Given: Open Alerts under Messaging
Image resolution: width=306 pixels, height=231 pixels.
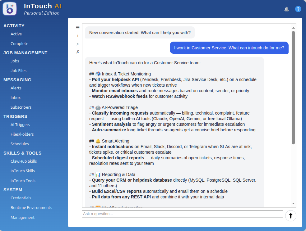Looking at the screenshot, I should click(x=16, y=88).
